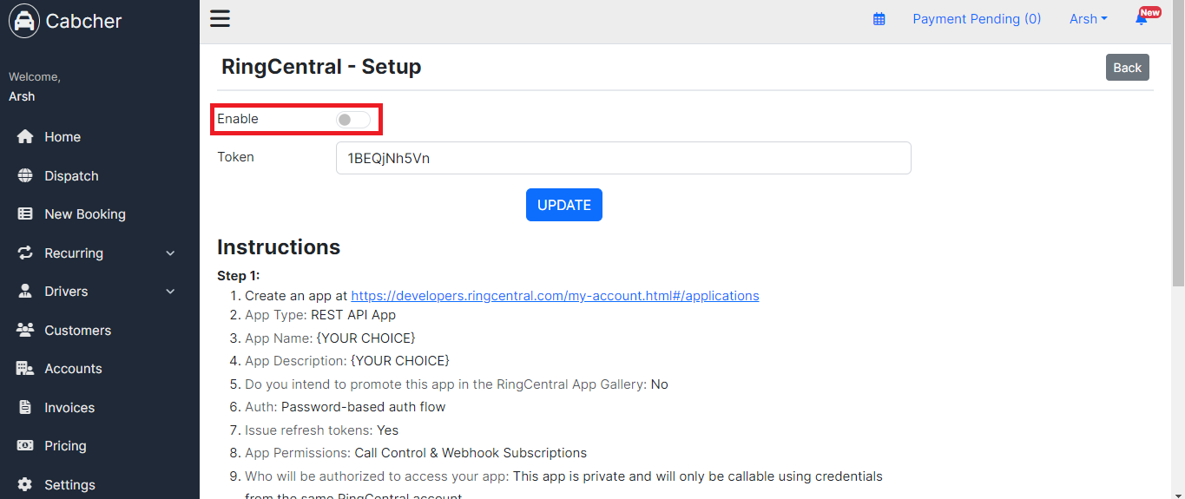Open Invoices menu item
The height and width of the screenshot is (499, 1185).
pyautogui.click(x=69, y=407)
